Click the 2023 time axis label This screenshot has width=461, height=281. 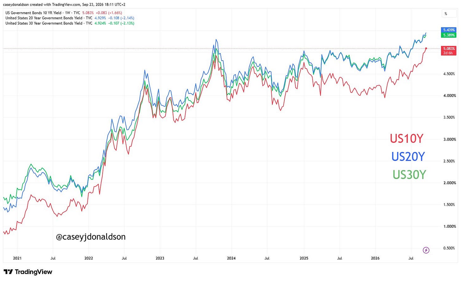(x=160, y=258)
